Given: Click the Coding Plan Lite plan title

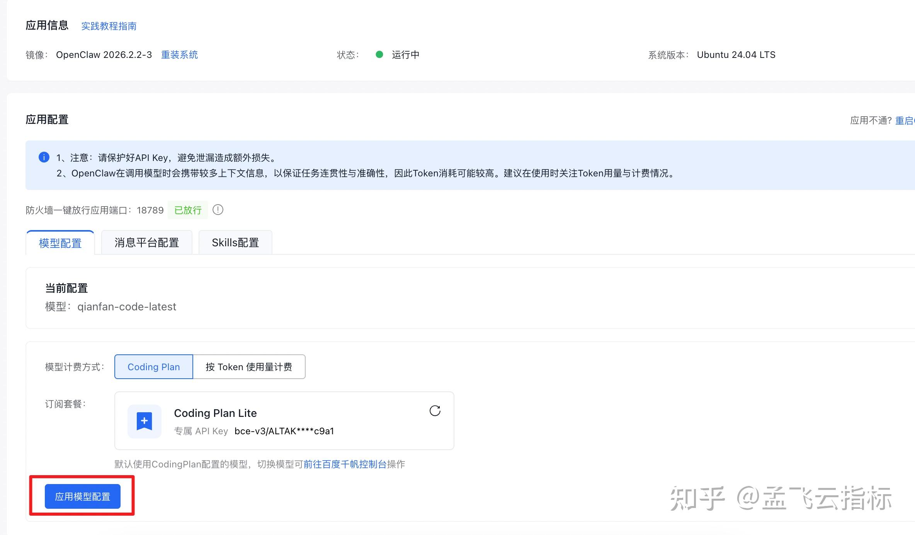Looking at the screenshot, I should pyautogui.click(x=215, y=413).
